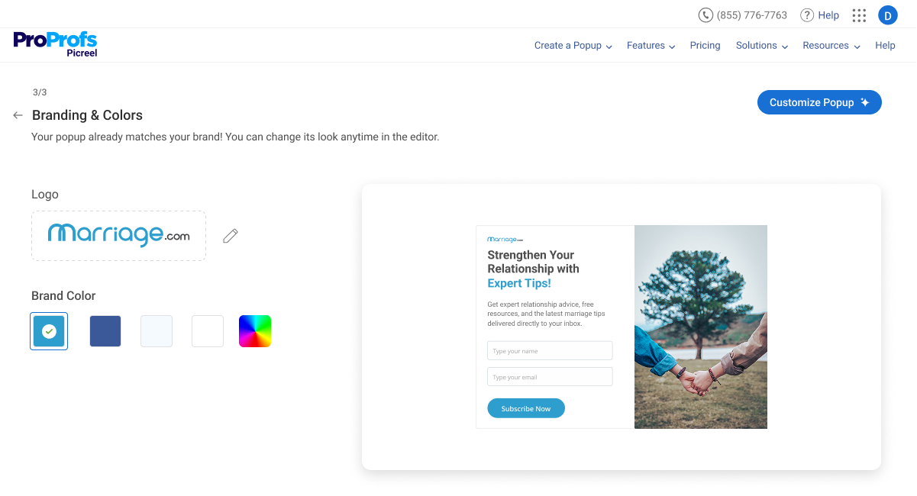Click the Marriage.com logo upload box
Screen dimensions: 917x496
[x=118, y=236]
